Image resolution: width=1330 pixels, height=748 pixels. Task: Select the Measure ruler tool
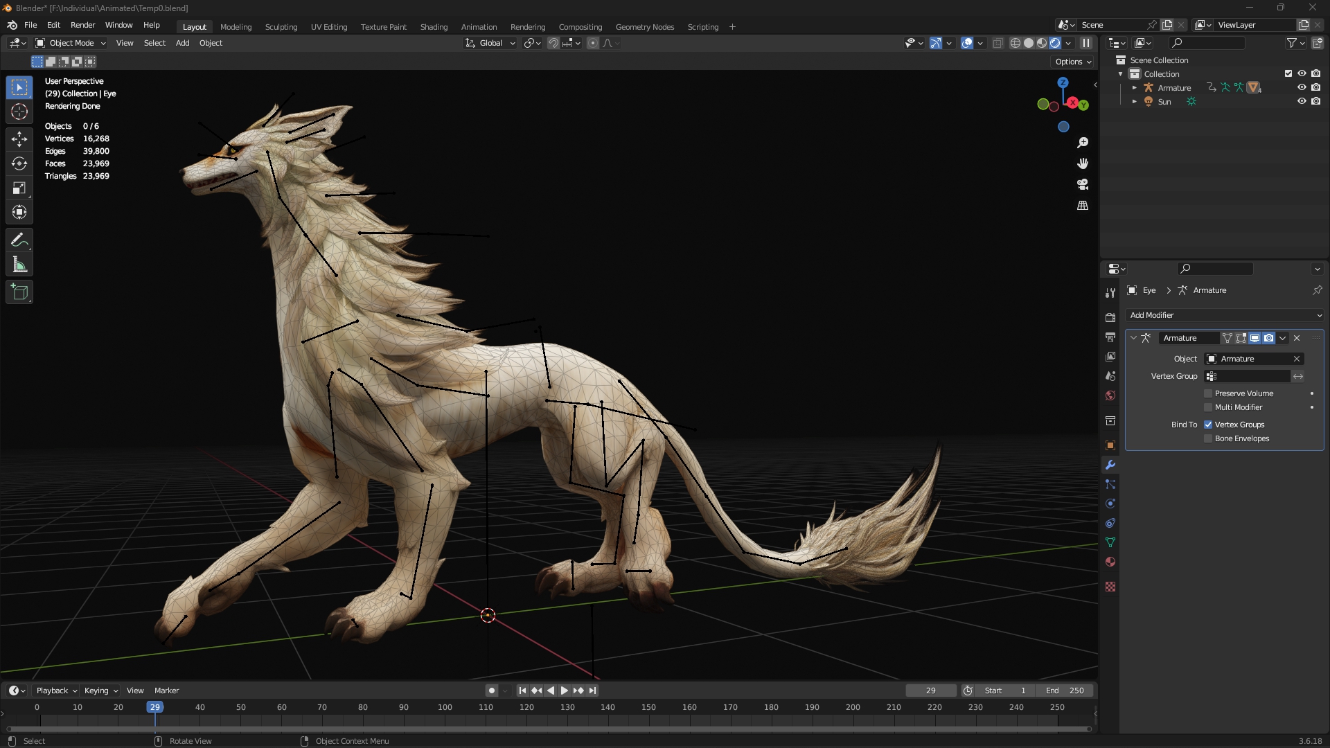19,265
